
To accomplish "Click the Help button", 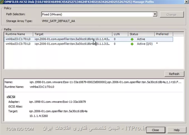I will coord(176,130).
